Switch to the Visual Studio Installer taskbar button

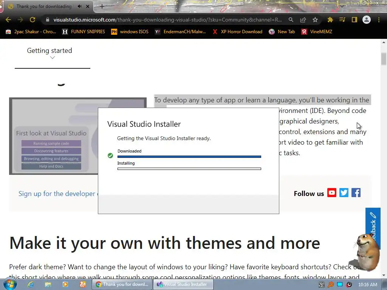[183, 284]
